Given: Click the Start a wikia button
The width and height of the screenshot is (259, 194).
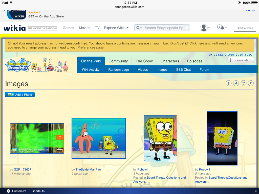Looking at the screenshot, I should 245,28.
